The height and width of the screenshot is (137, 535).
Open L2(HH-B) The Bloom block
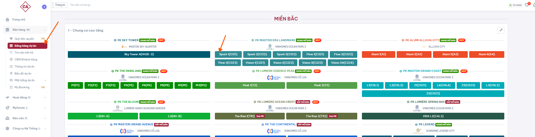[x=175, y=116]
